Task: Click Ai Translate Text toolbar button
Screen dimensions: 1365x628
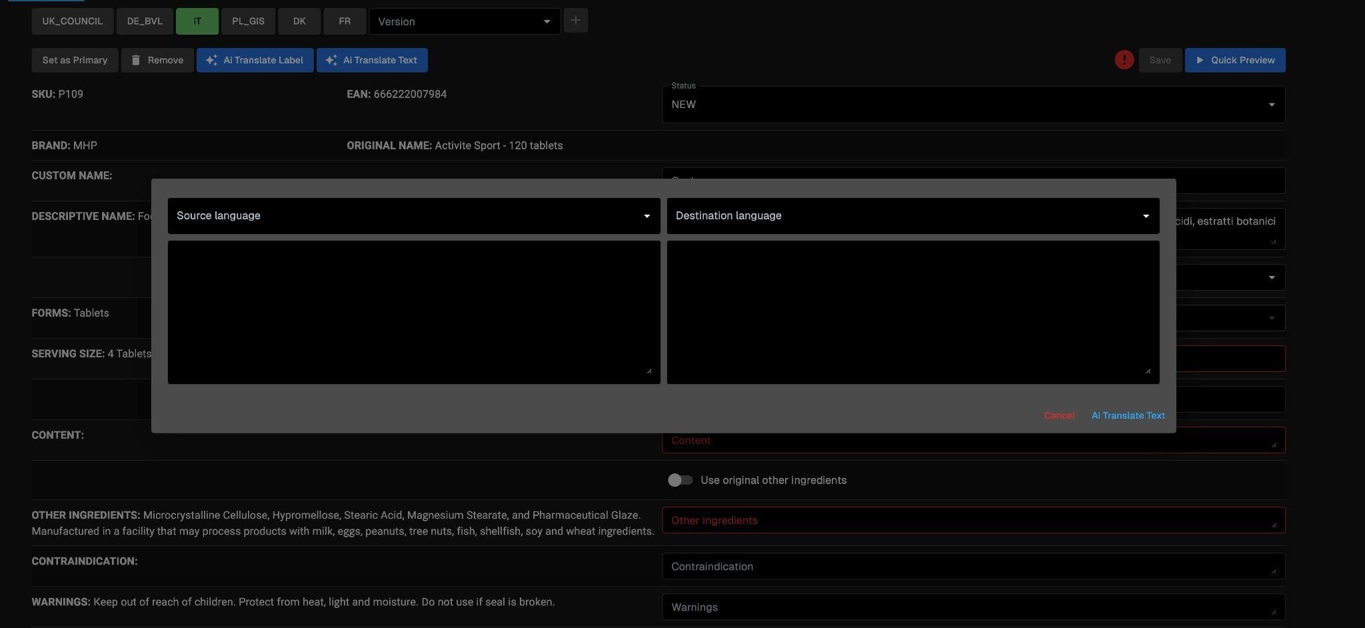Action: point(372,60)
